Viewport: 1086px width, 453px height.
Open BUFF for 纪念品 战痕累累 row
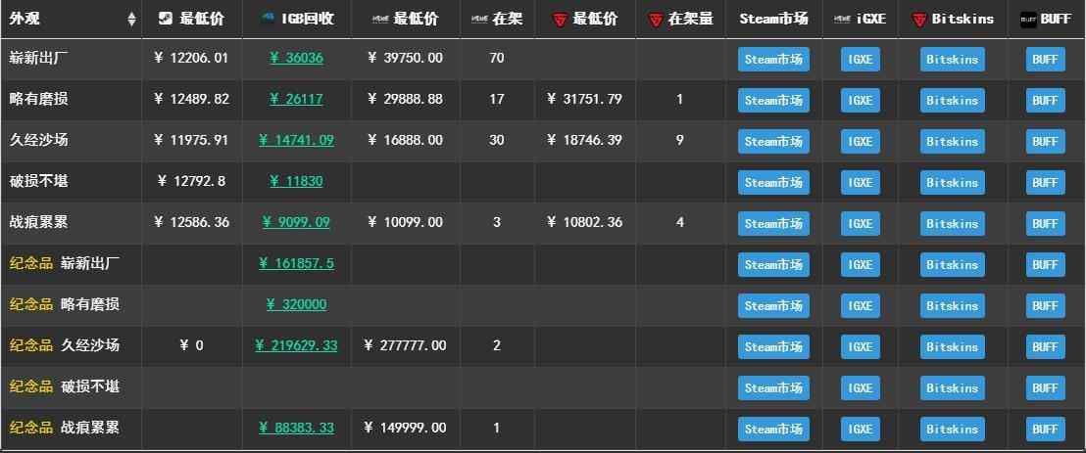pos(1045,429)
